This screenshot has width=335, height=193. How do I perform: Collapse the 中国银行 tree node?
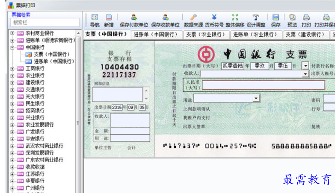pyautogui.click(x=12, y=47)
